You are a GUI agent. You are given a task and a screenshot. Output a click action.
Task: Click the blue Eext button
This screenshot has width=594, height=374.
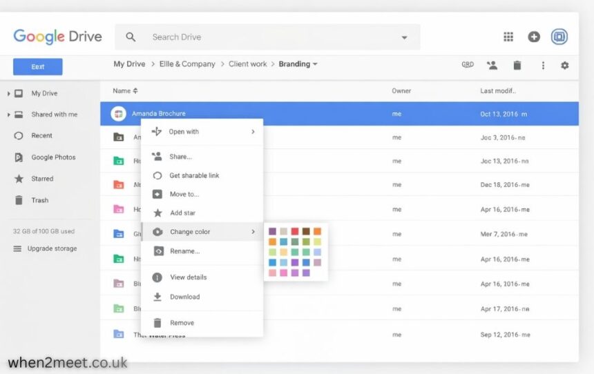pyautogui.click(x=38, y=67)
